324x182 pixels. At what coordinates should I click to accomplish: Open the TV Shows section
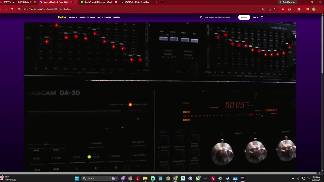pyautogui.click(x=91, y=17)
